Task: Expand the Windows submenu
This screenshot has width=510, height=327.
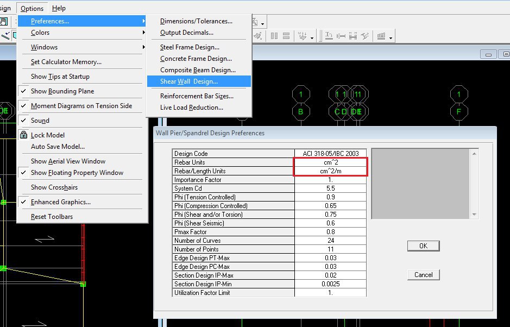Action: (83, 47)
